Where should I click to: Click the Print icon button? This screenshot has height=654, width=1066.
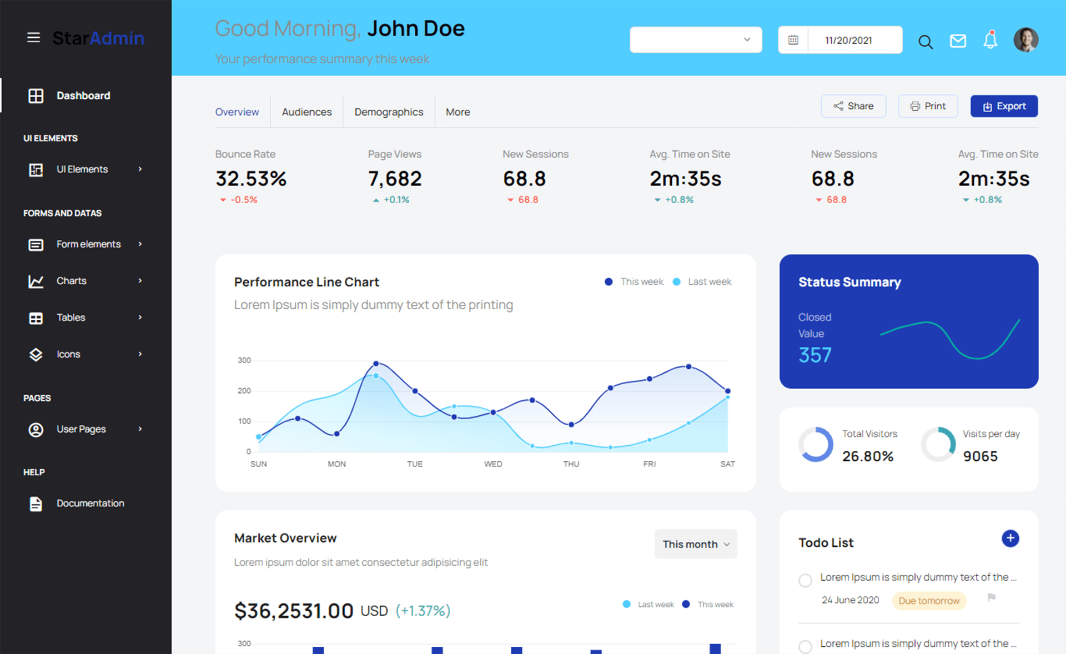927,106
